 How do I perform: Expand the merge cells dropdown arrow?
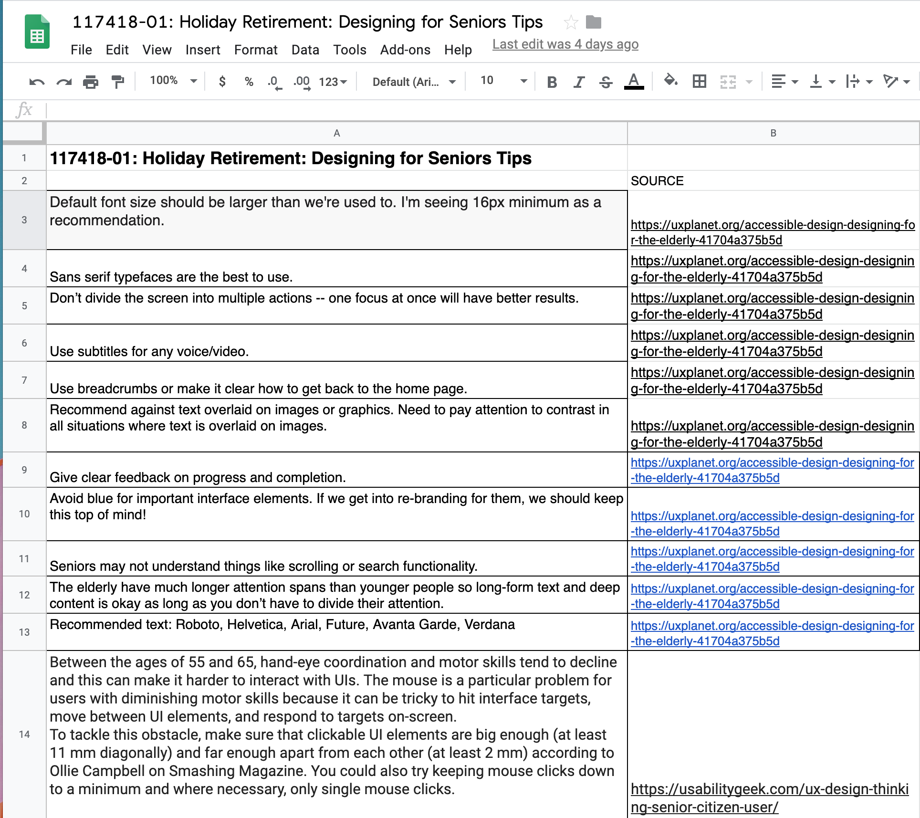[749, 82]
